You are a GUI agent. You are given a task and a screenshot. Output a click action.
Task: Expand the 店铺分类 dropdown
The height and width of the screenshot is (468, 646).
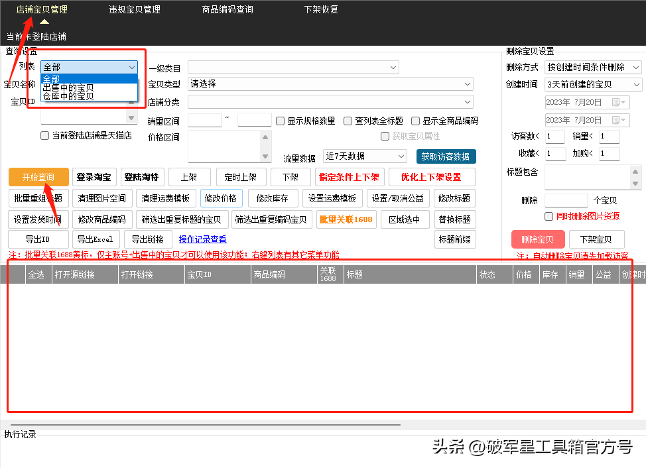[330, 101]
